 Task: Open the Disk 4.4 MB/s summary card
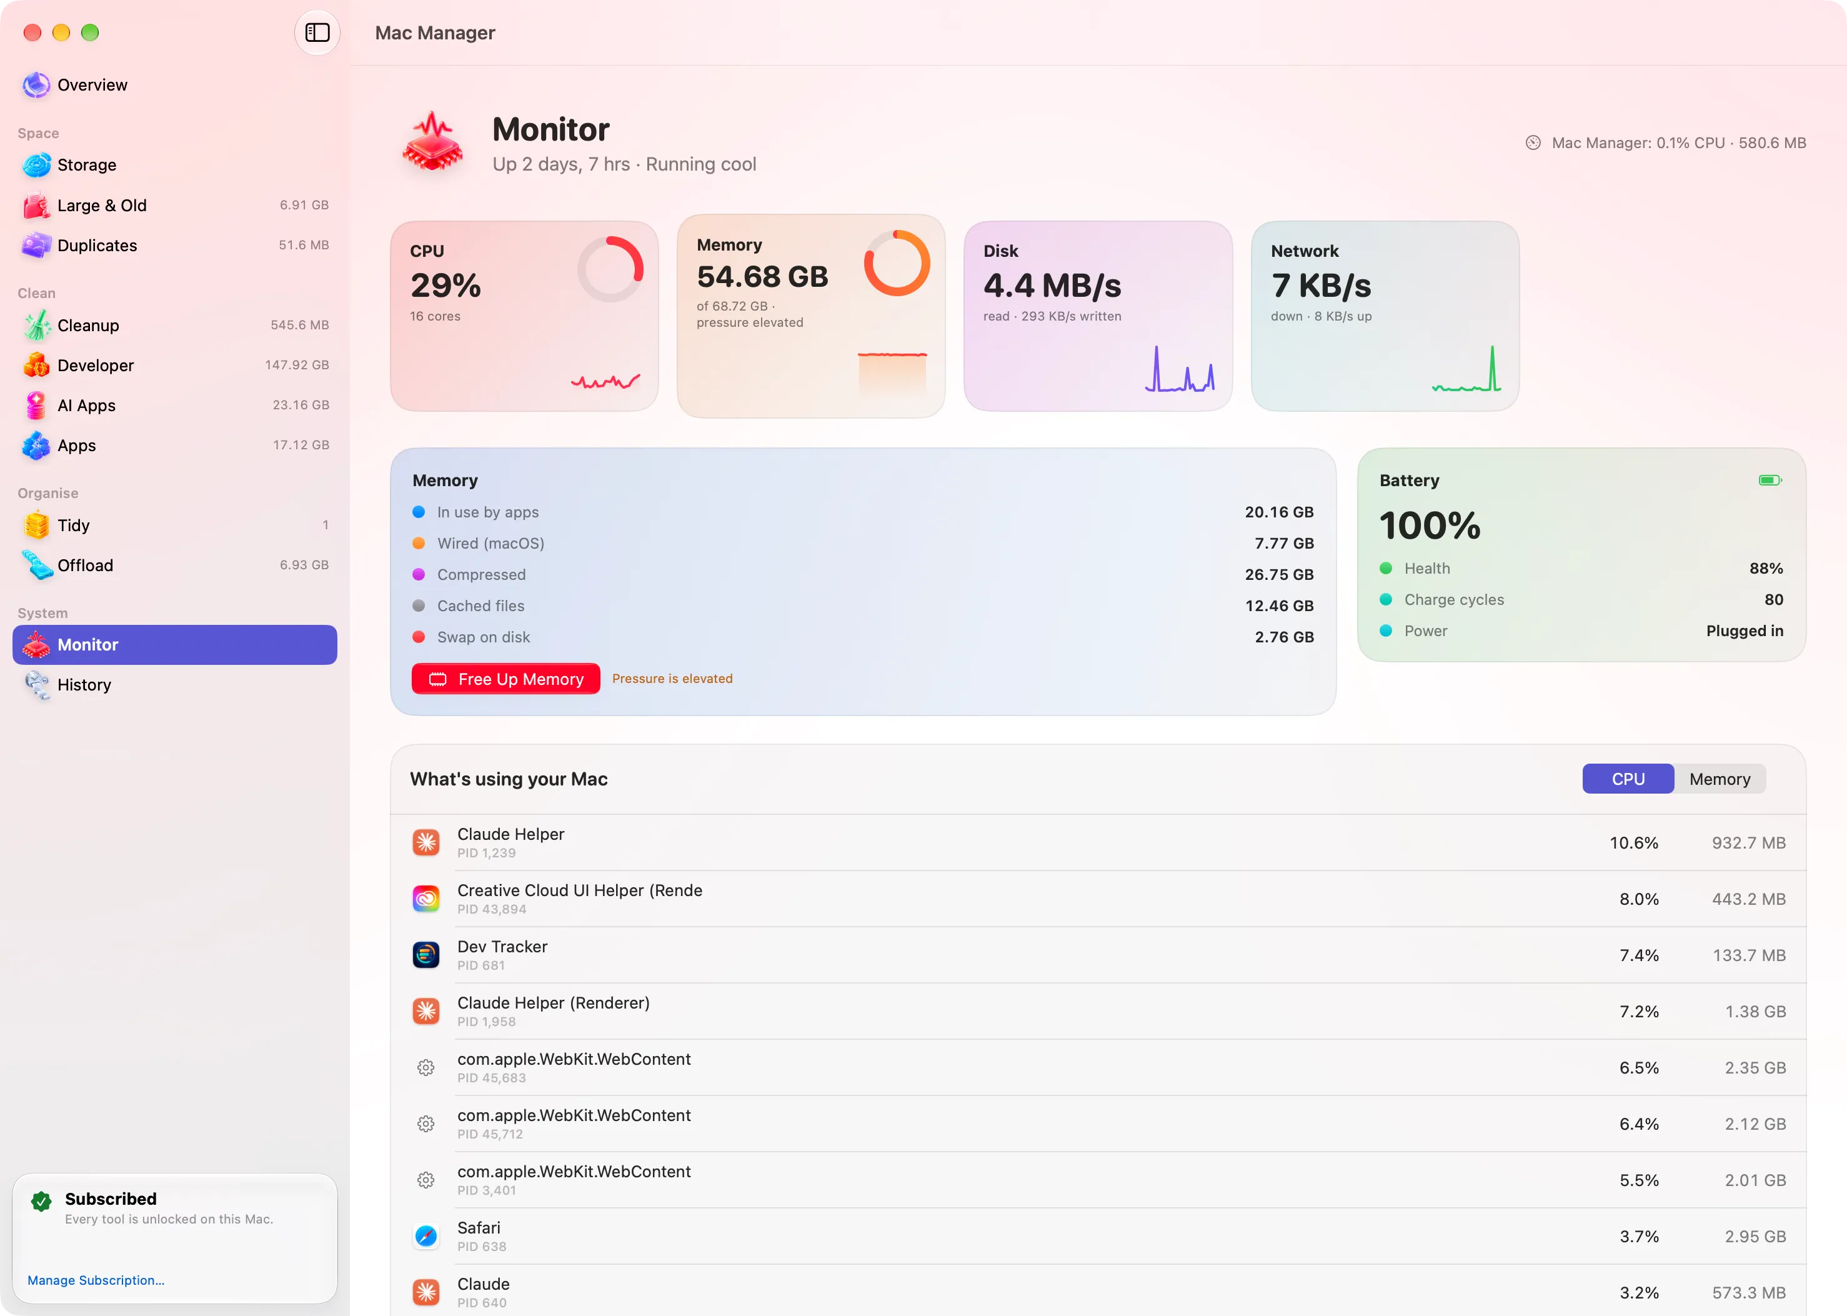pyautogui.click(x=1098, y=316)
